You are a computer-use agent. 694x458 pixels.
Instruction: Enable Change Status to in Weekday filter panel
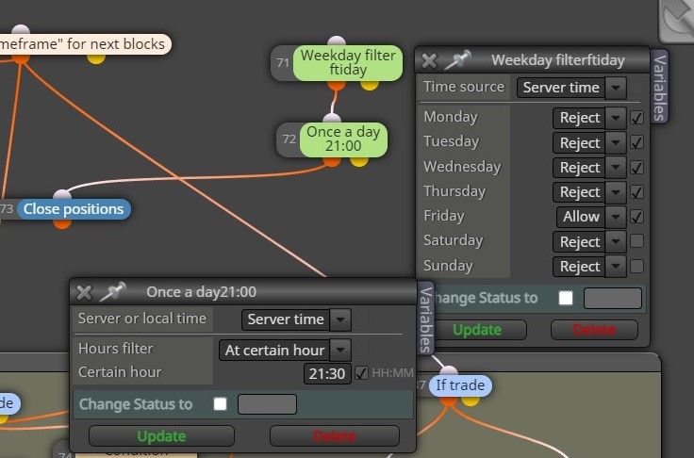point(566,298)
